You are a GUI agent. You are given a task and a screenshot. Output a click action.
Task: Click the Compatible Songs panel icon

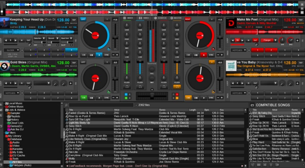point(252,105)
